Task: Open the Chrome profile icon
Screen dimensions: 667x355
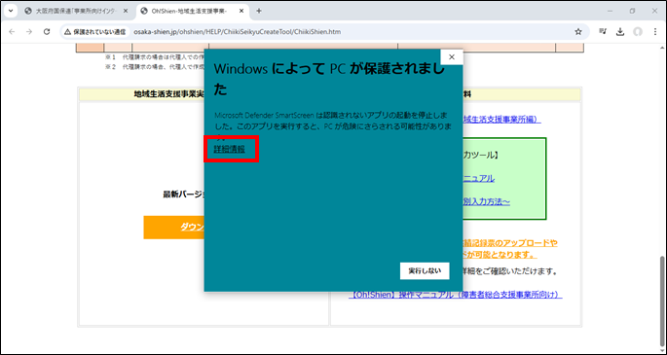Action: pos(637,32)
